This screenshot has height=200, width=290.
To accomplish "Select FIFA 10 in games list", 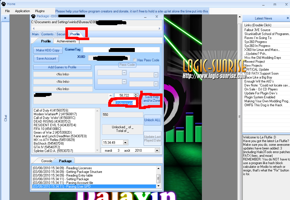I will click(47, 129).
